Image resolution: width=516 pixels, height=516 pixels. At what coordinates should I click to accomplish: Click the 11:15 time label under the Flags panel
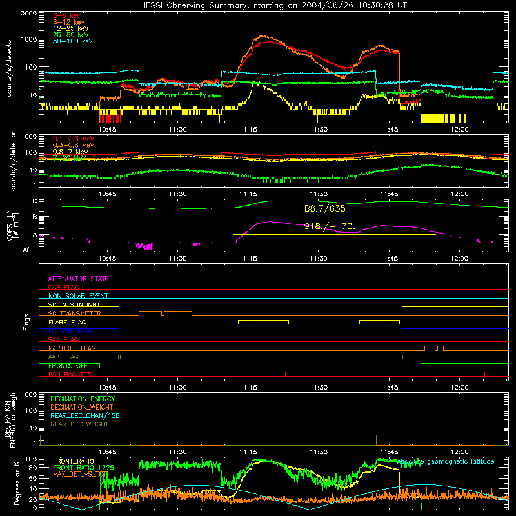coord(248,388)
